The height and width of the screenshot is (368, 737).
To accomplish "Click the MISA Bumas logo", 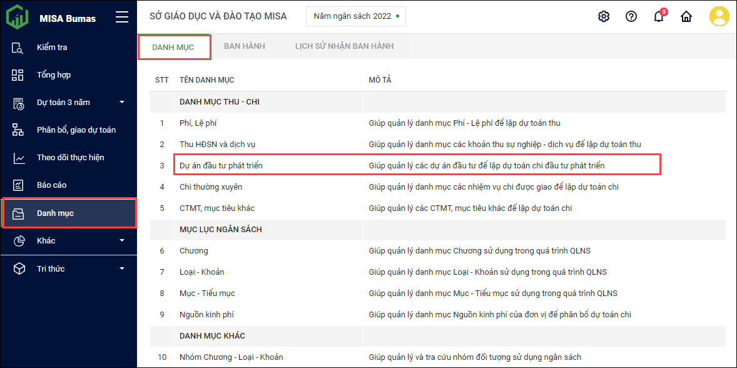I will (x=18, y=17).
